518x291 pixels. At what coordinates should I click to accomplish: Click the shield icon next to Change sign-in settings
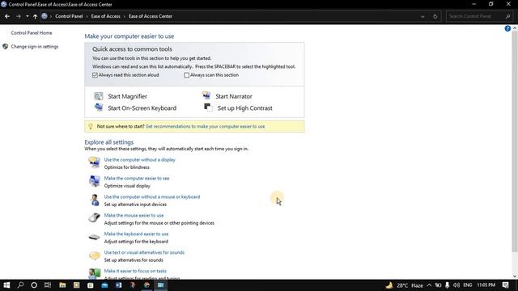tap(5, 47)
